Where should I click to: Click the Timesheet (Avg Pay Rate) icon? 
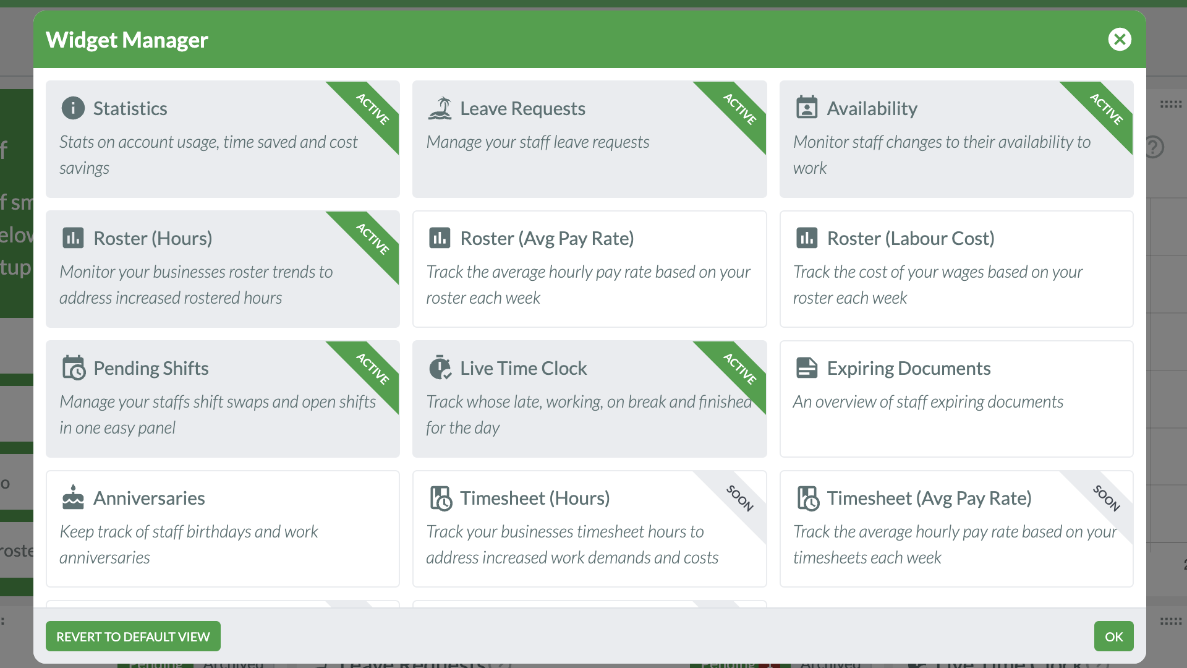(x=807, y=498)
